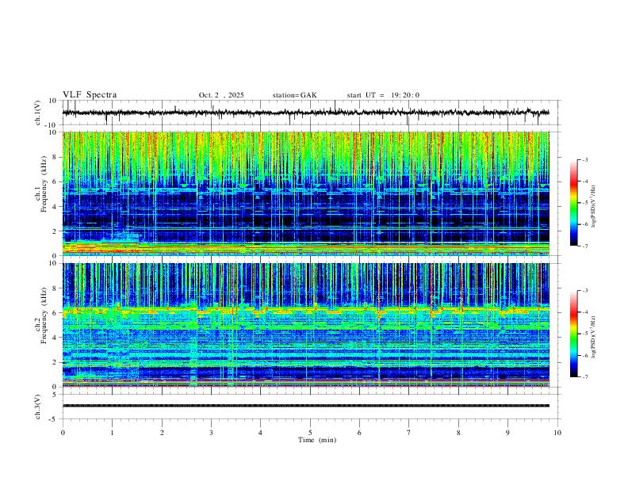Click the upper colorbar beside ch.1 spectrogram
Screen dimensions: 628x485
click(573, 203)
